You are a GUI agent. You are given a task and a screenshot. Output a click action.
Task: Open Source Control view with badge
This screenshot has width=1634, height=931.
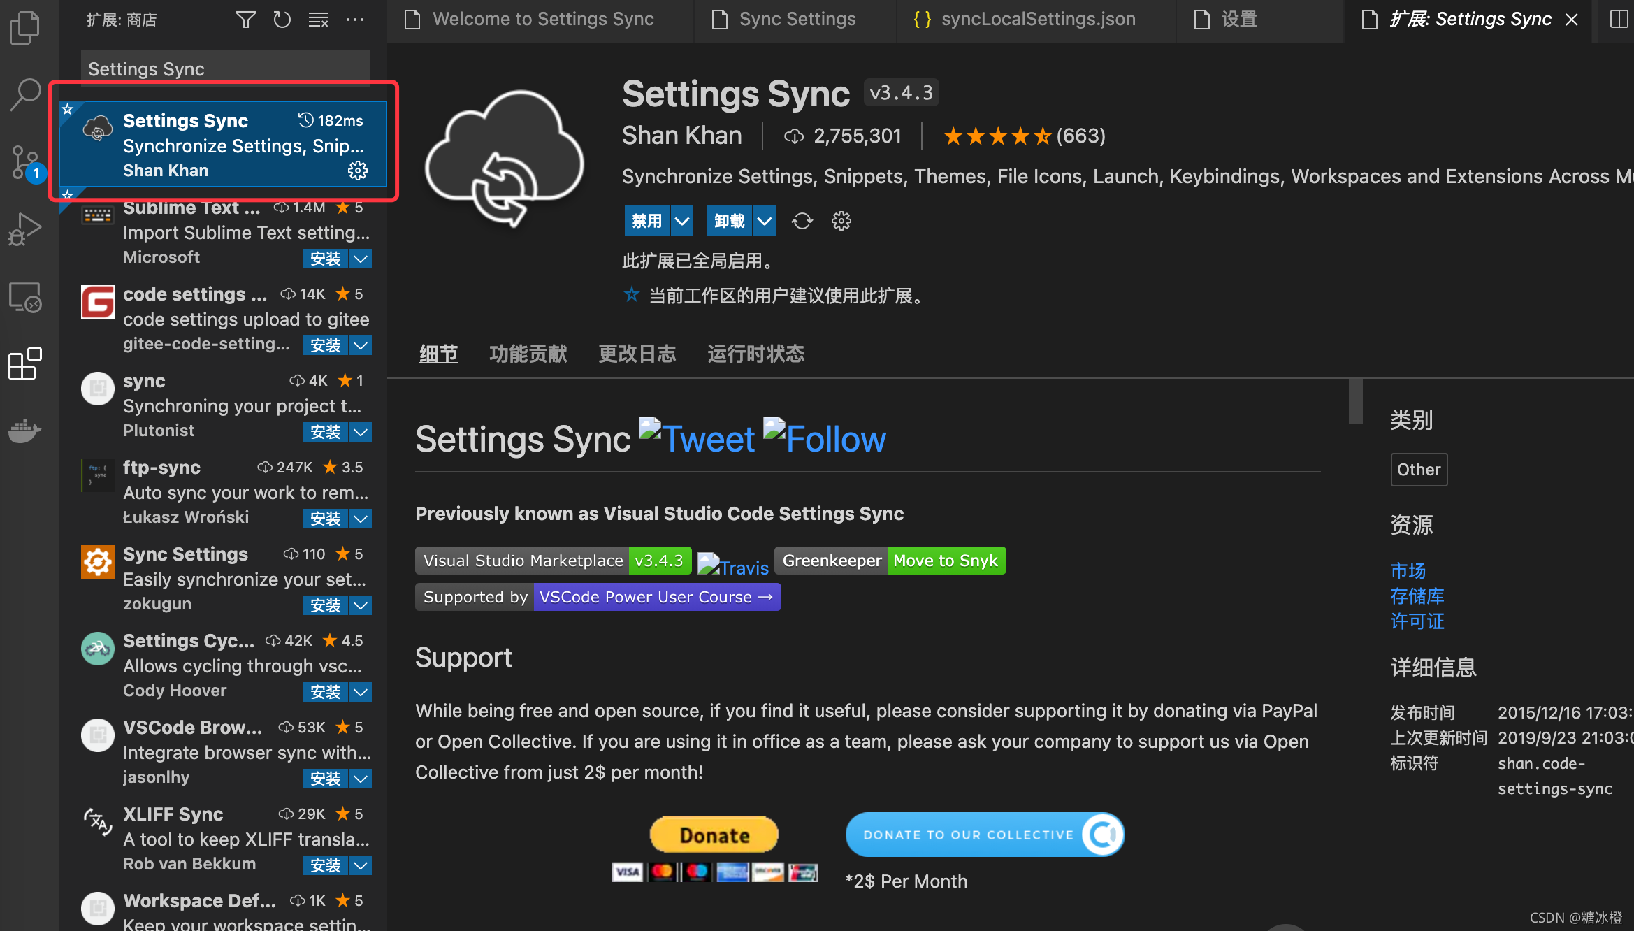(25, 162)
